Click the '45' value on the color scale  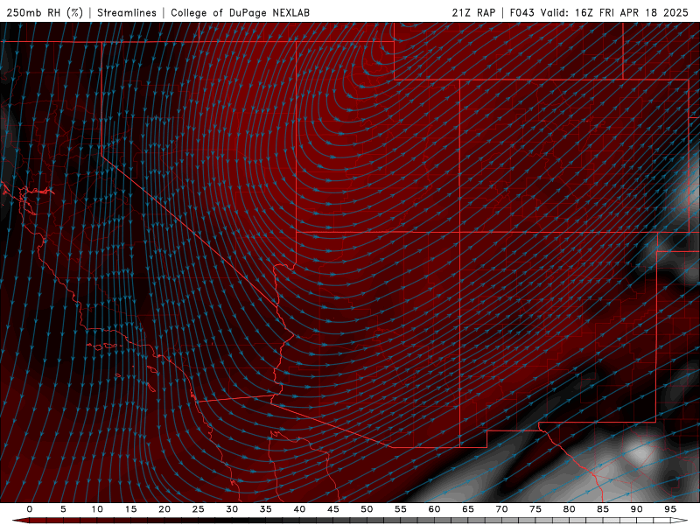(x=333, y=509)
